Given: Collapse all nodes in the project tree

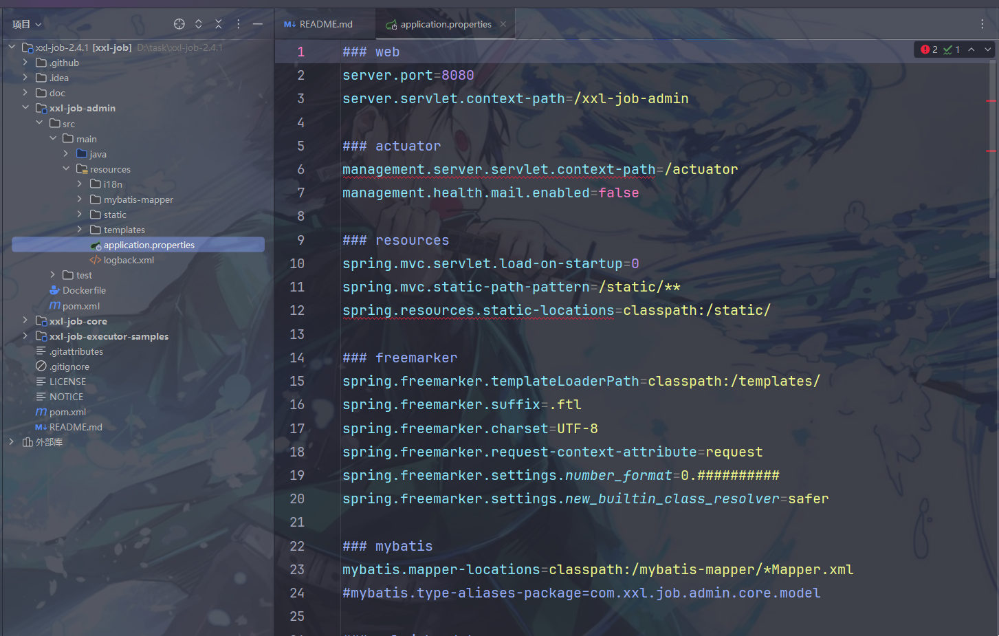Looking at the screenshot, I should click(x=219, y=24).
